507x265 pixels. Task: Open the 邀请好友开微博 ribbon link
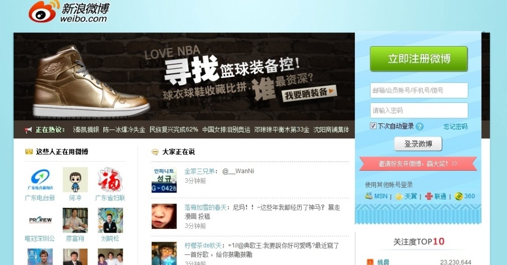(x=418, y=164)
